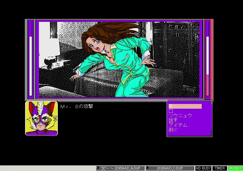This screenshot has height=171, width=243.
Task: Click the masked character portrait
Action: click(41, 118)
